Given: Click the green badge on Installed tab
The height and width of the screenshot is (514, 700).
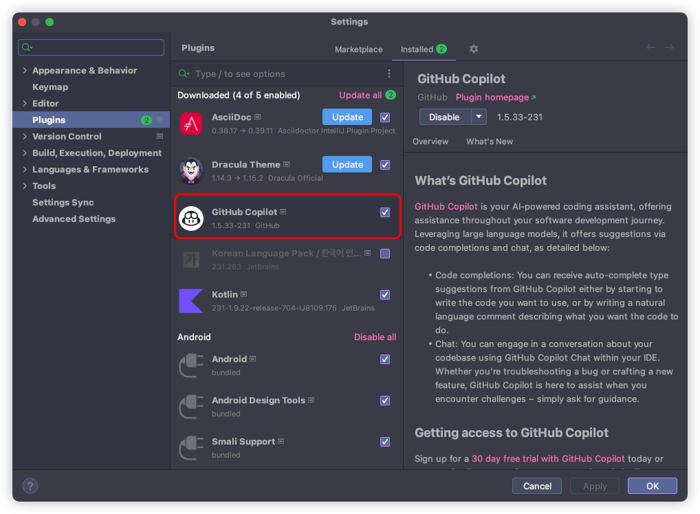Looking at the screenshot, I should click(x=441, y=49).
